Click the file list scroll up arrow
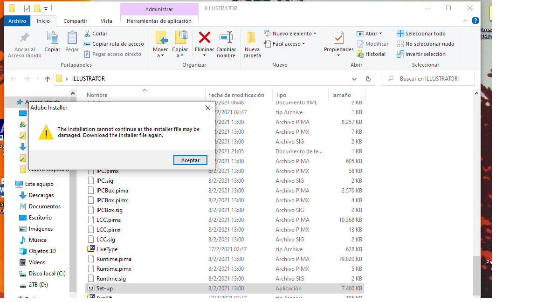 tap(476, 94)
